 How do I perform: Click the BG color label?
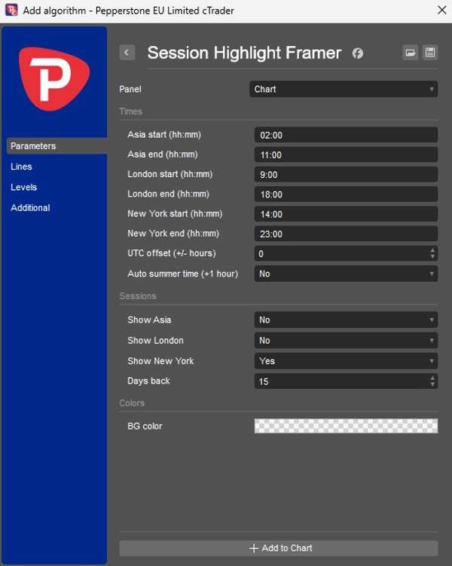pos(145,427)
